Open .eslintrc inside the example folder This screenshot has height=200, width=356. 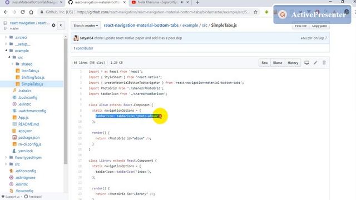pos(24,104)
